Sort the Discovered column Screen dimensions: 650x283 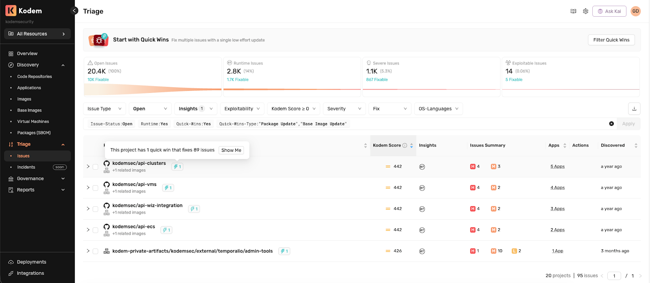click(x=636, y=145)
